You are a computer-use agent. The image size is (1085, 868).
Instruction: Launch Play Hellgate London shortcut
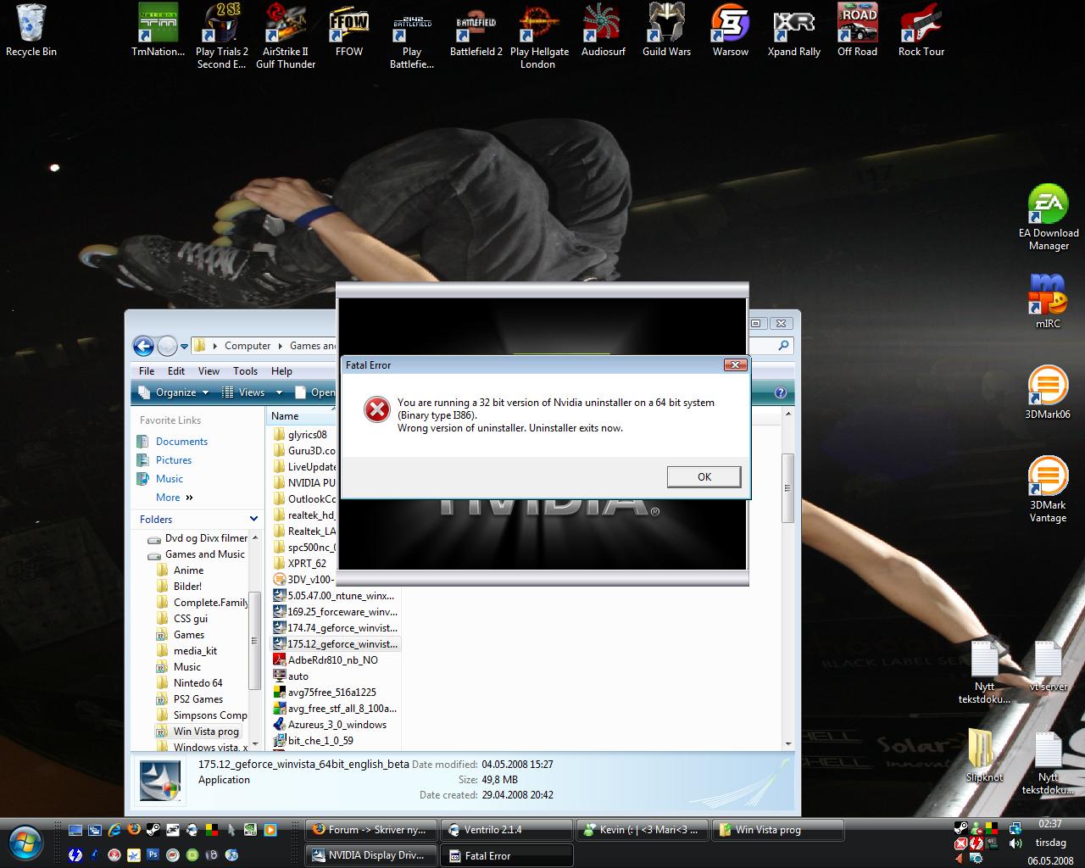pos(539,36)
